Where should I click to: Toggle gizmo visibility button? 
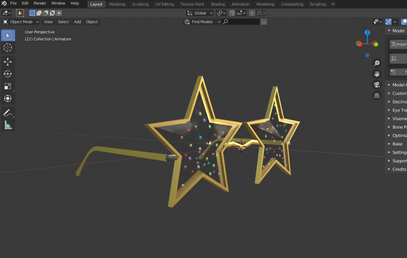tap(388, 22)
